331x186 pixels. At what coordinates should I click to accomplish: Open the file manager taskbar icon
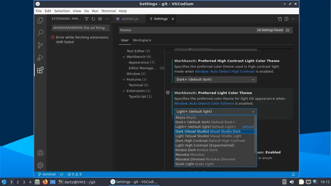[x=37, y=182]
